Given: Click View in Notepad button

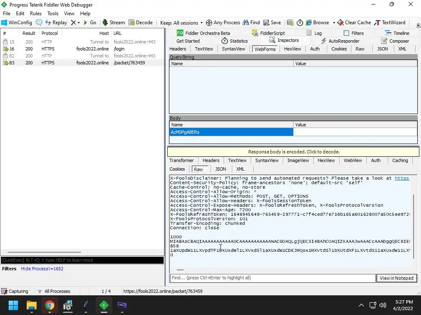Looking at the screenshot, I should click(396, 278).
